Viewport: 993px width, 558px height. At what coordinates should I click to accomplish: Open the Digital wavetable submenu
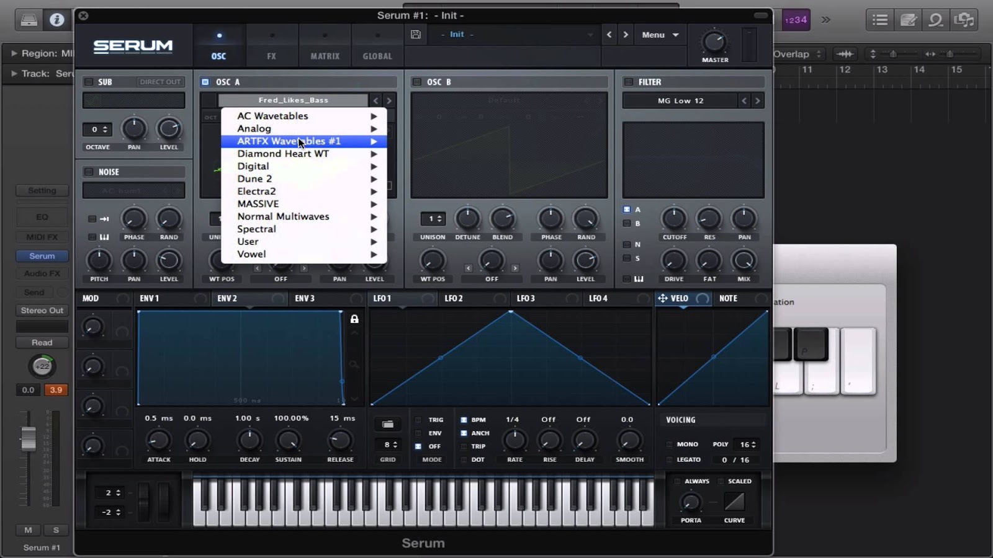pos(304,166)
